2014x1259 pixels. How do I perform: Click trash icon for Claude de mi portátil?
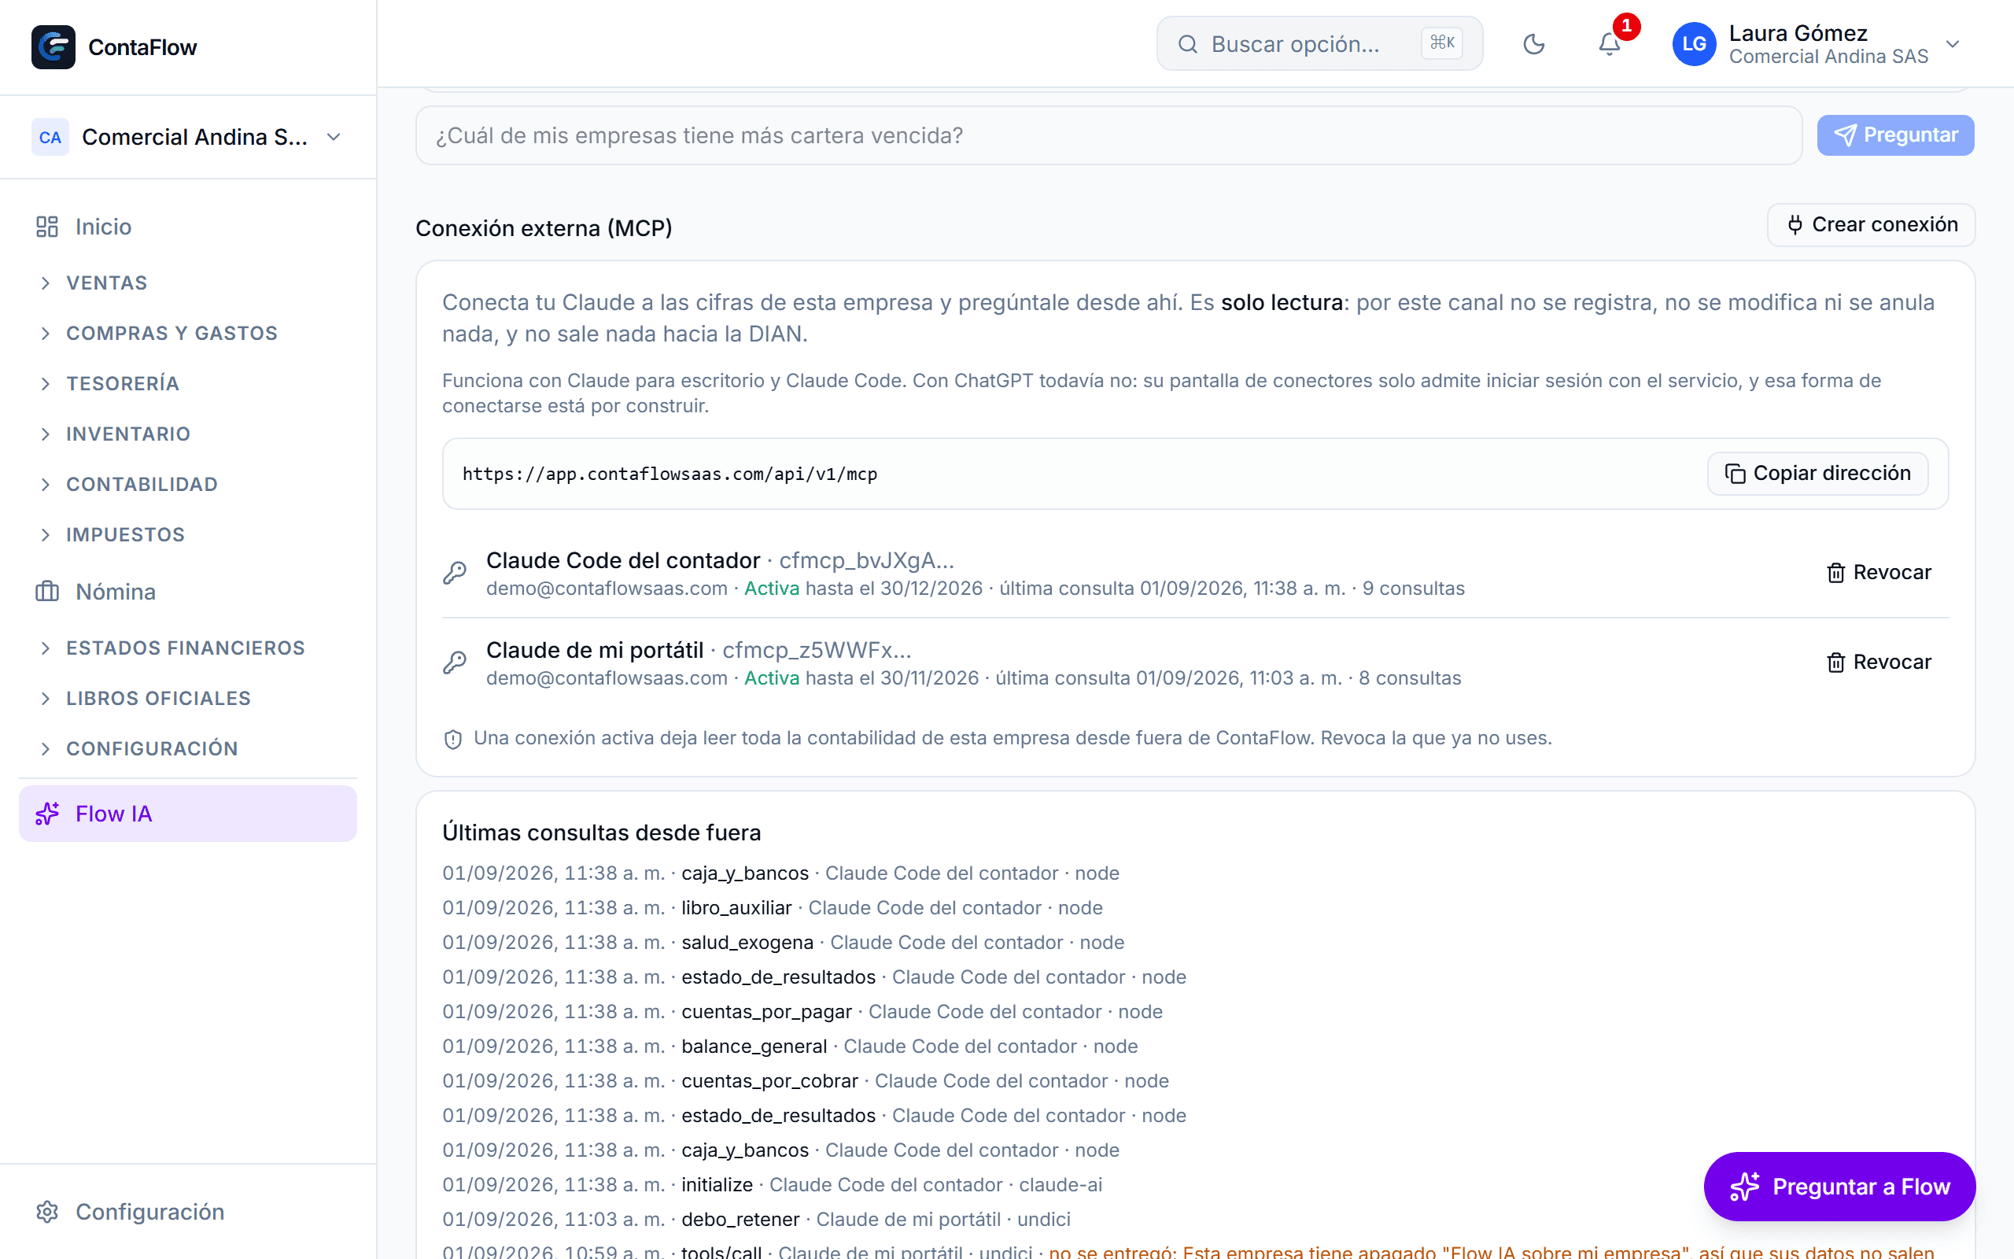click(1836, 663)
